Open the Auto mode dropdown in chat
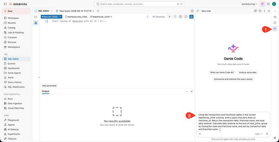This screenshot has height=142, width=279. [259, 134]
